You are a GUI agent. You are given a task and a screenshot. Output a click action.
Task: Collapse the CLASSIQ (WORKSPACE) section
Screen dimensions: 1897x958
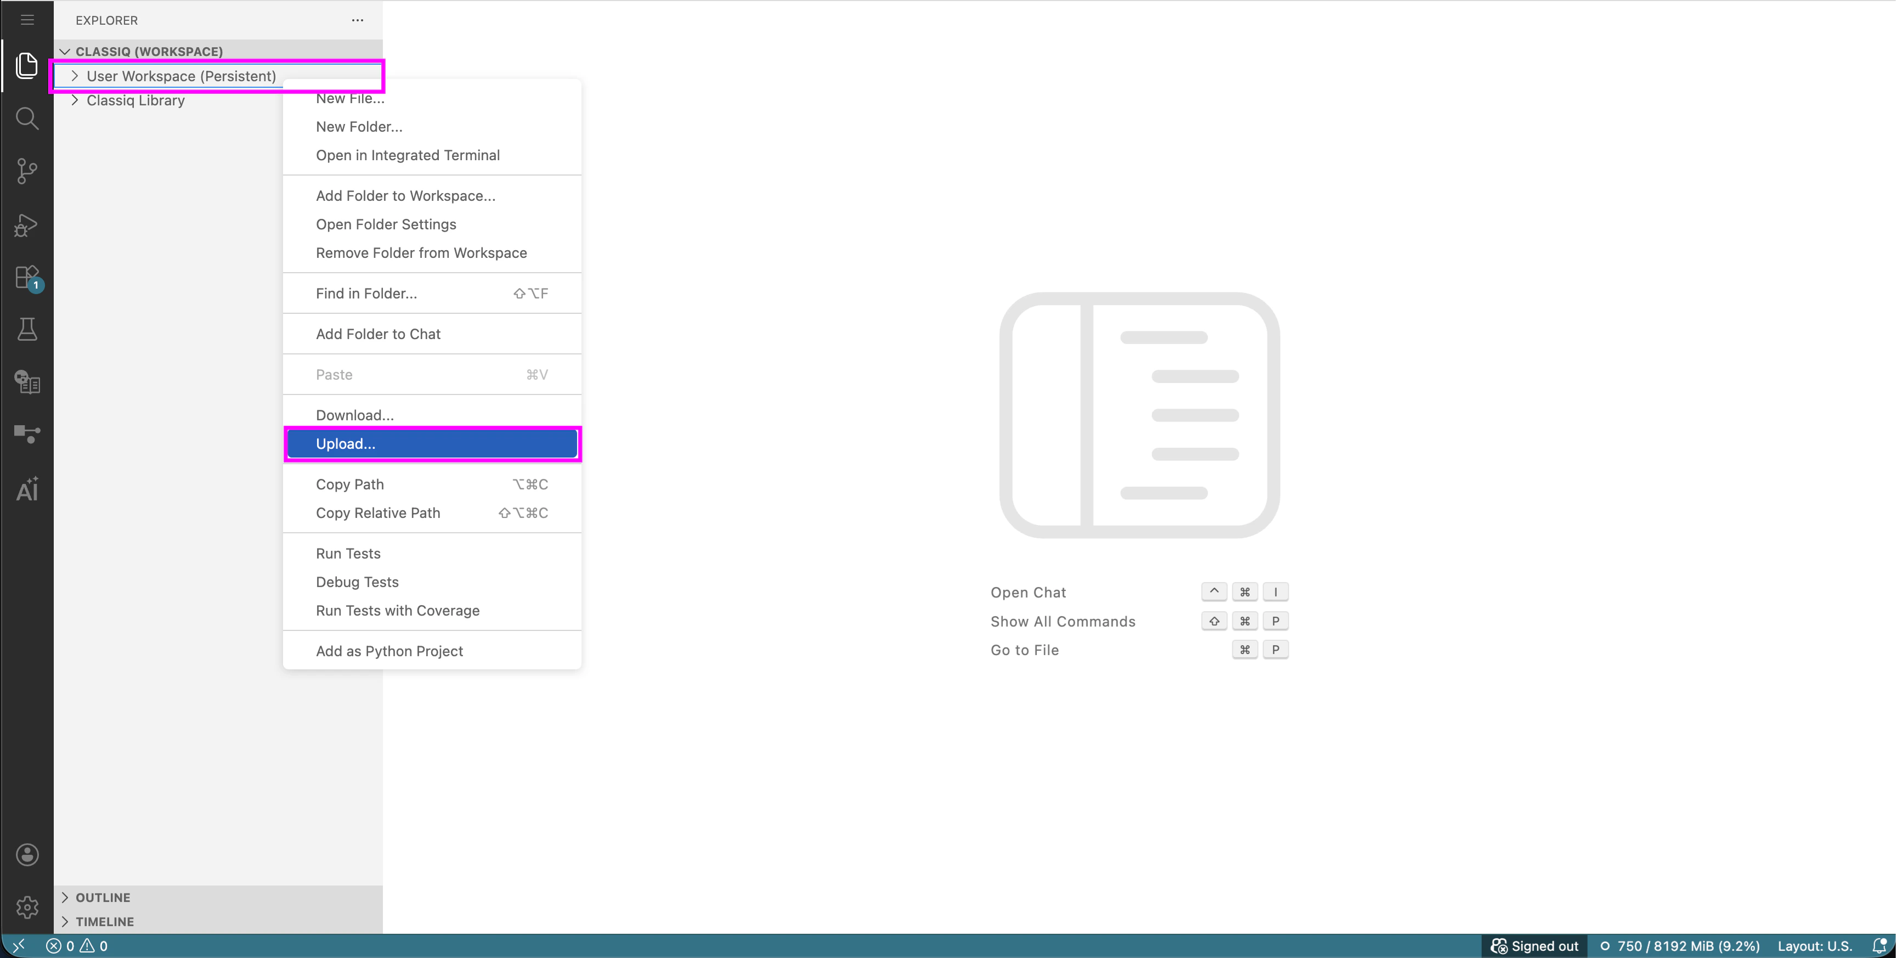click(218, 52)
